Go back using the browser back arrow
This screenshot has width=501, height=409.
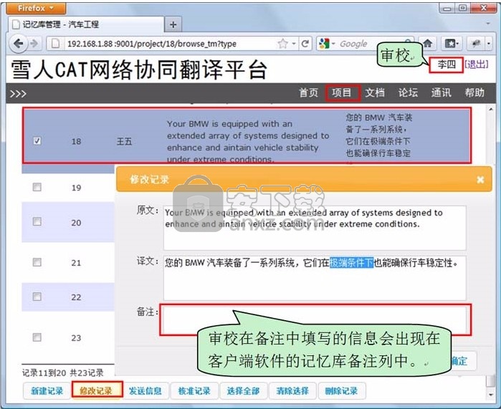[x=18, y=44]
